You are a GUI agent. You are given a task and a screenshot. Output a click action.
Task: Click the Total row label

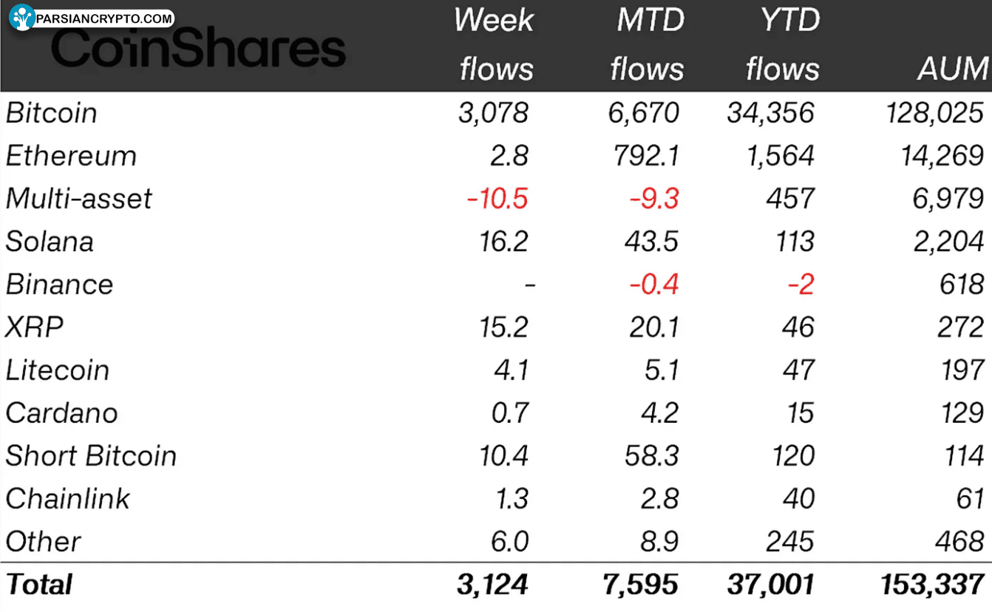[39, 585]
